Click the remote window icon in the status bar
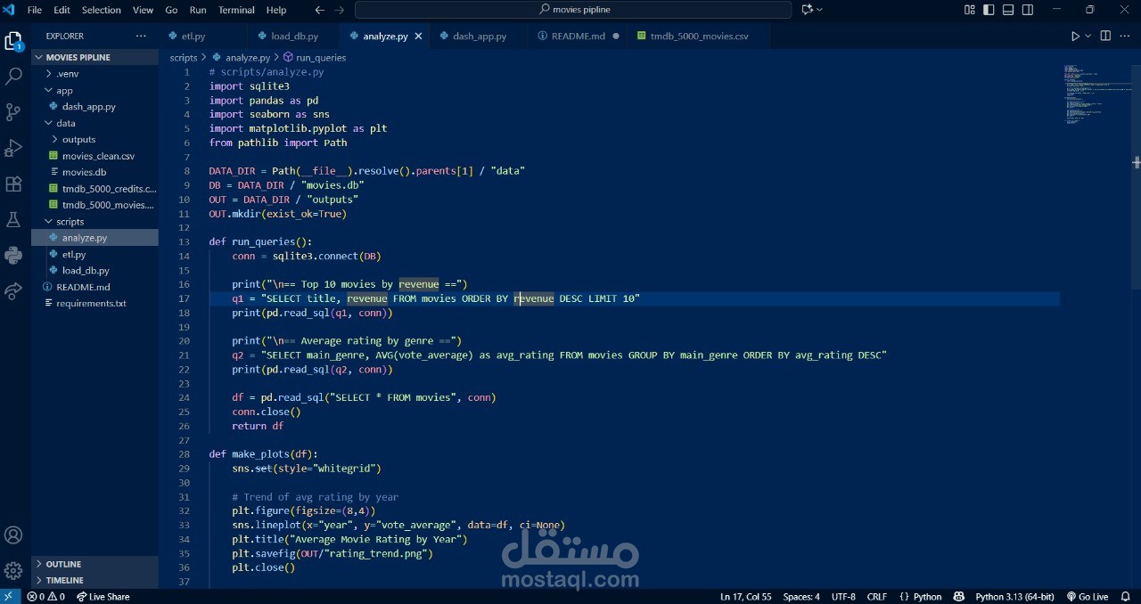1141x604 pixels. (x=9, y=597)
